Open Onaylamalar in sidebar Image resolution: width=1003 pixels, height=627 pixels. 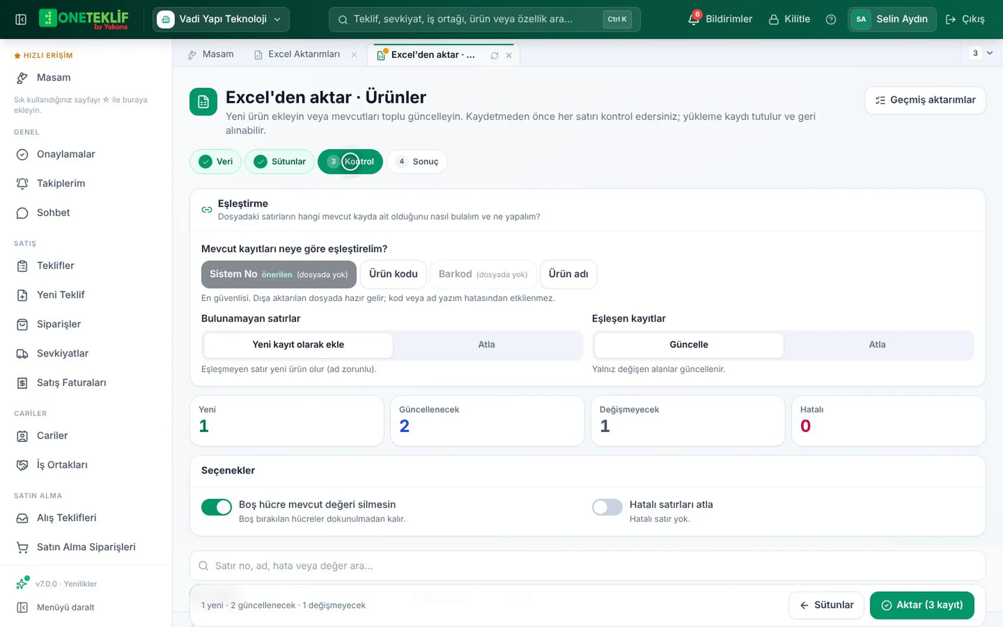point(86,154)
